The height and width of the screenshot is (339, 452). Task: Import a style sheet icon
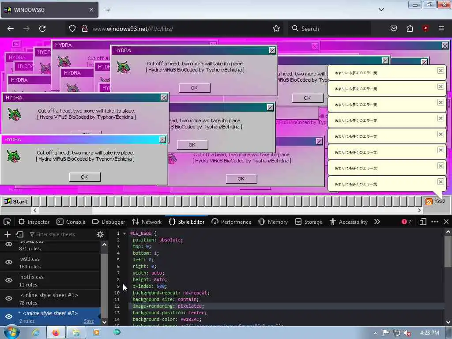click(20, 234)
